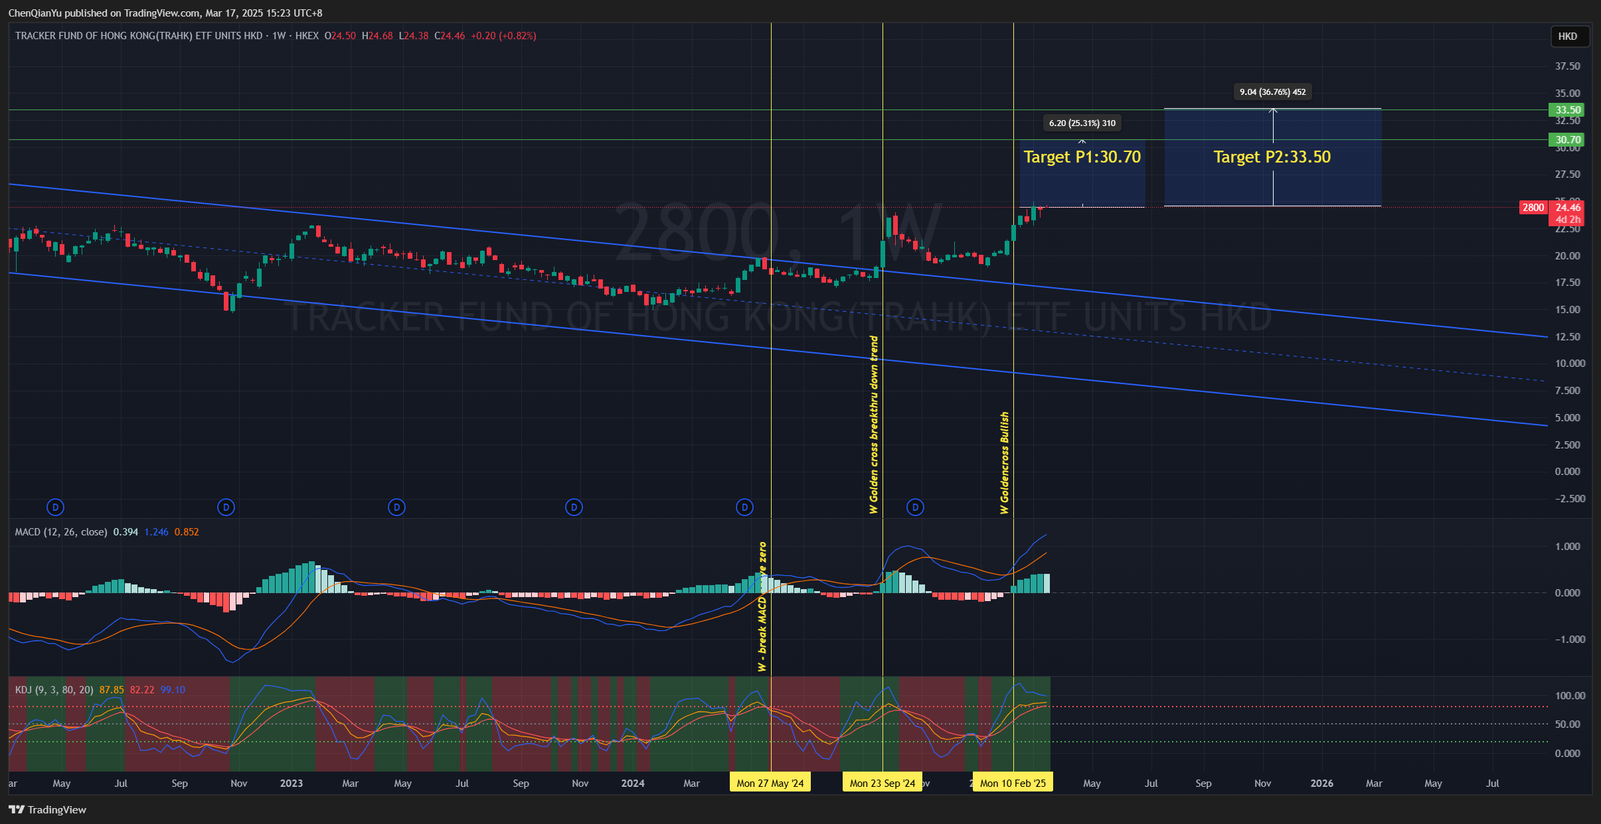The height and width of the screenshot is (824, 1601).
Task: Click the 100.00 label on KDJ axis
Action: (1570, 696)
